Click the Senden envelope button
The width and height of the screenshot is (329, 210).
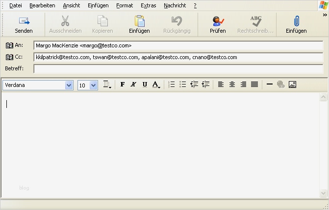[x=24, y=24]
